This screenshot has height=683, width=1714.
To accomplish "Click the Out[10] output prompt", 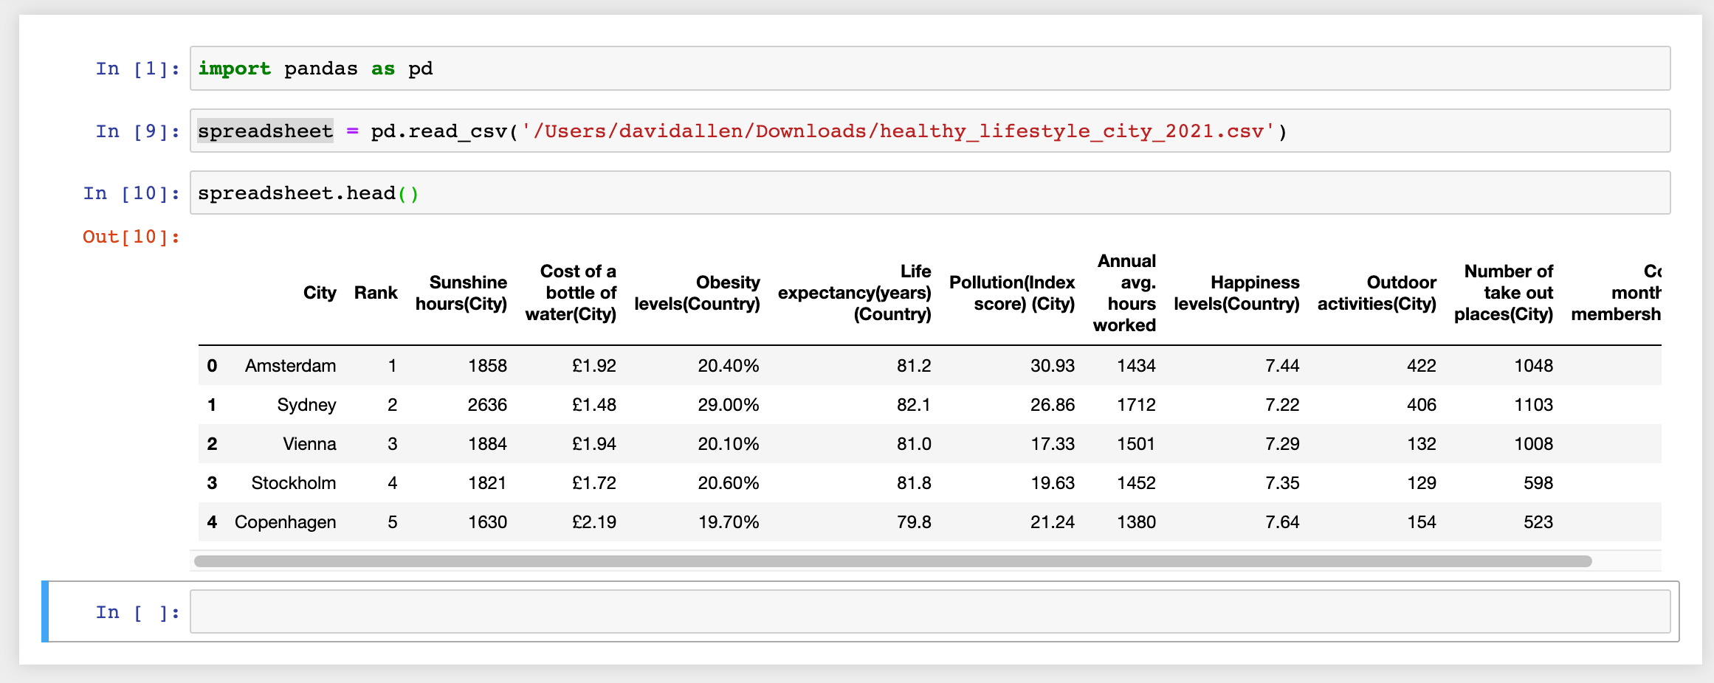I will tap(131, 237).
